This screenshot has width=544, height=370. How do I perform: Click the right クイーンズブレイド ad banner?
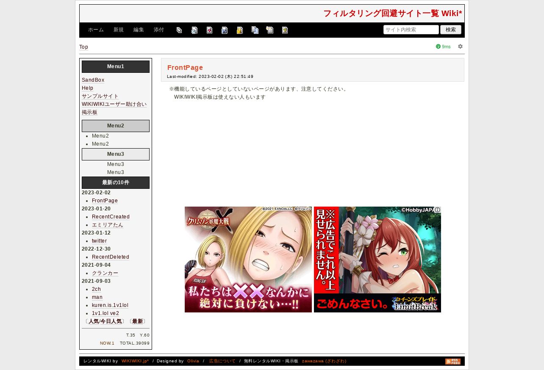pos(377,260)
